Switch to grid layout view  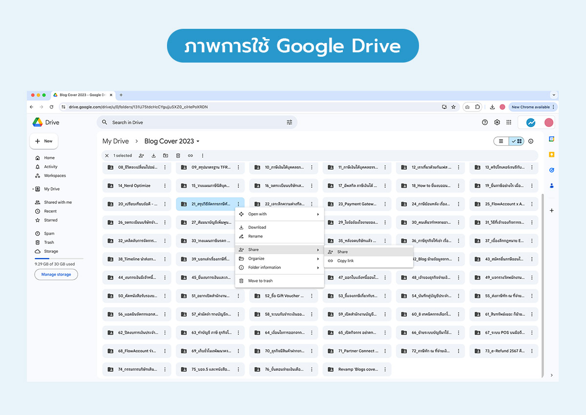click(517, 141)
